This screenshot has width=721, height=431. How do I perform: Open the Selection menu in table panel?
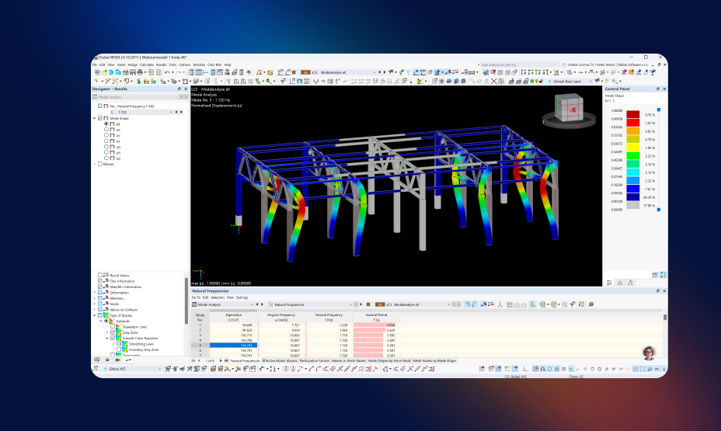[217, 297]
